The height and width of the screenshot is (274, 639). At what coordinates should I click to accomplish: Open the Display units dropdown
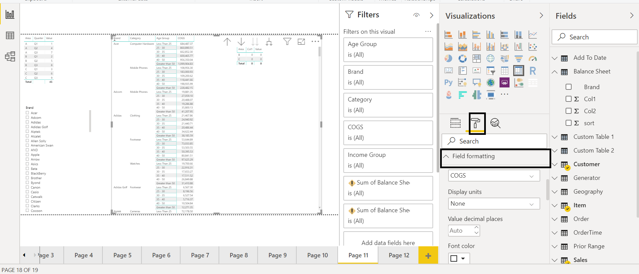click(x=494, y=204)
